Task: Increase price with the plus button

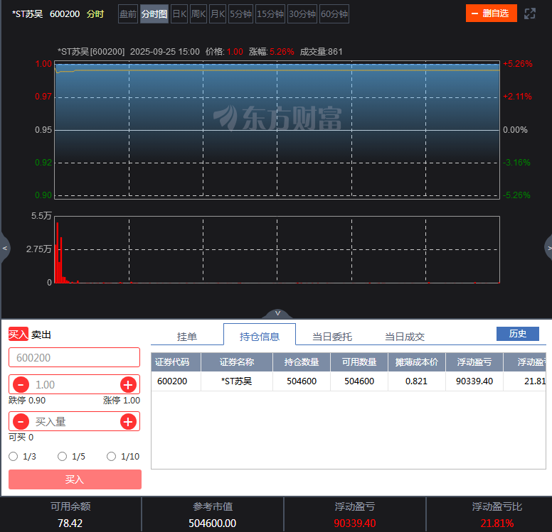Action: 128,385
